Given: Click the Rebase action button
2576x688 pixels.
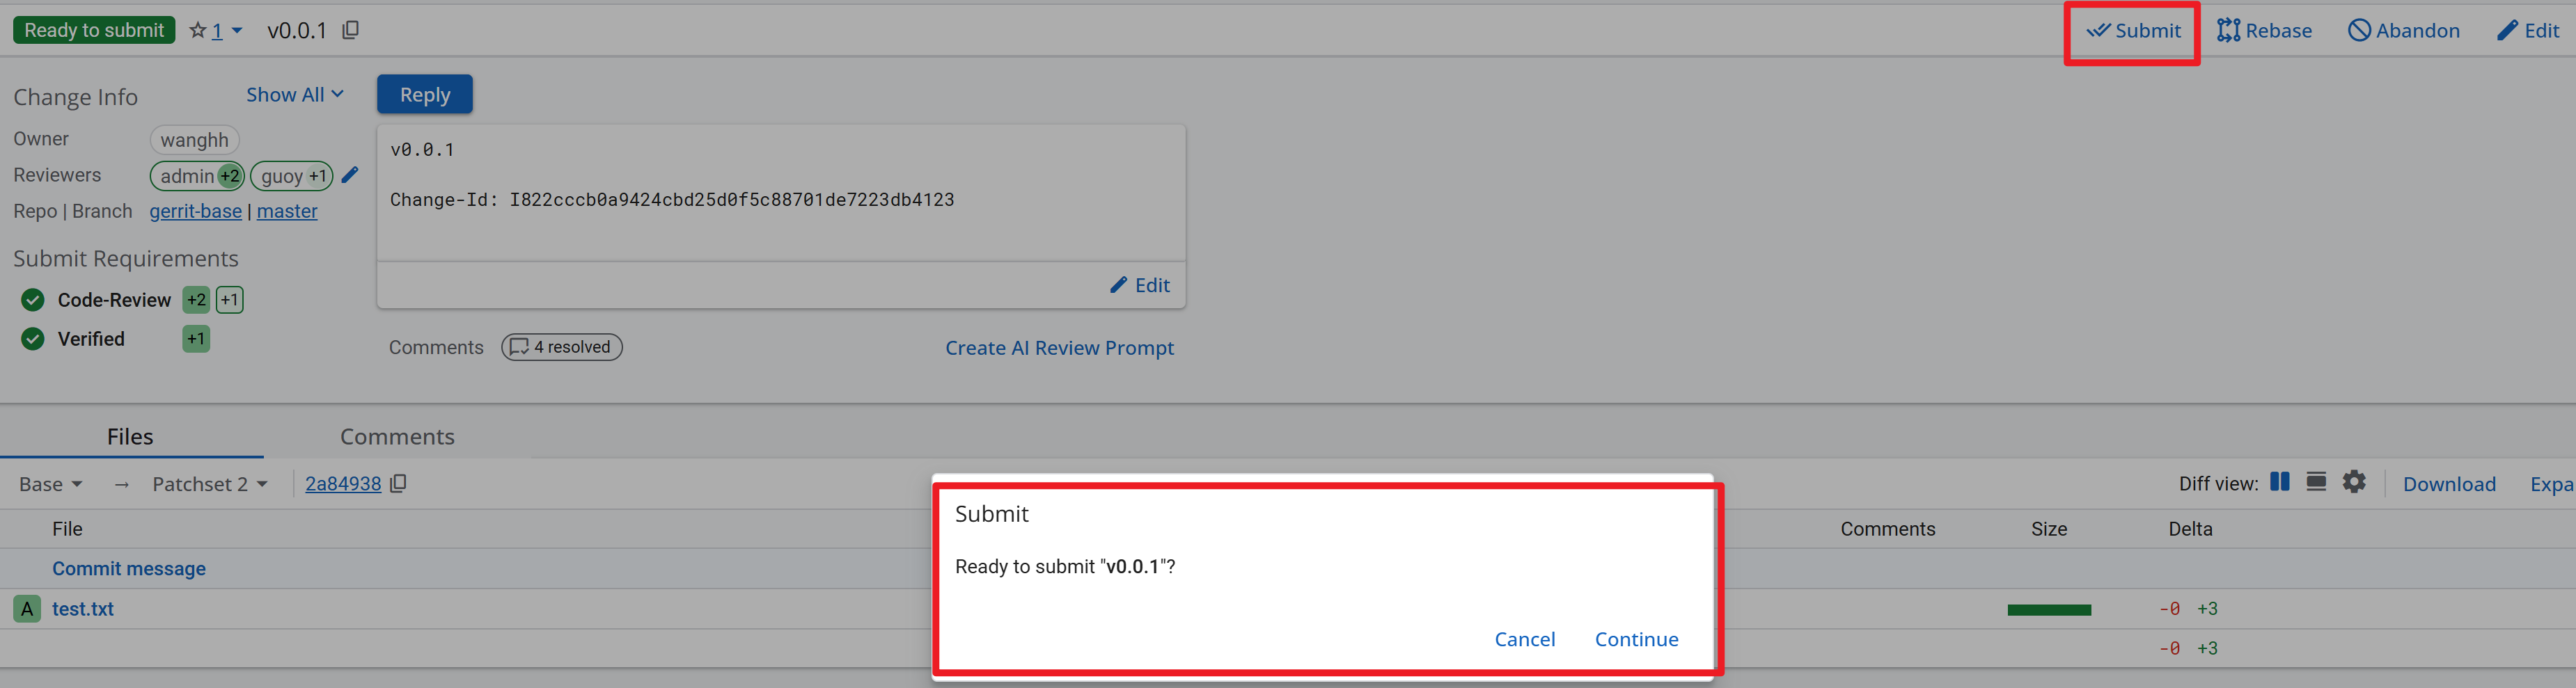Looking at the screenshot, I should [2264, 31].
